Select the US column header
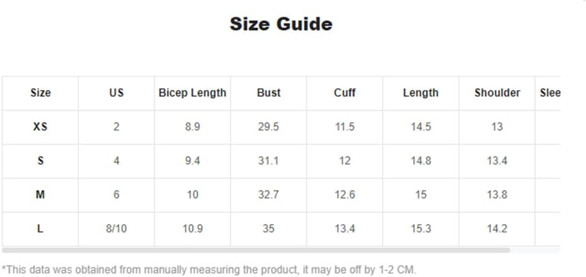 click(116, 93)
